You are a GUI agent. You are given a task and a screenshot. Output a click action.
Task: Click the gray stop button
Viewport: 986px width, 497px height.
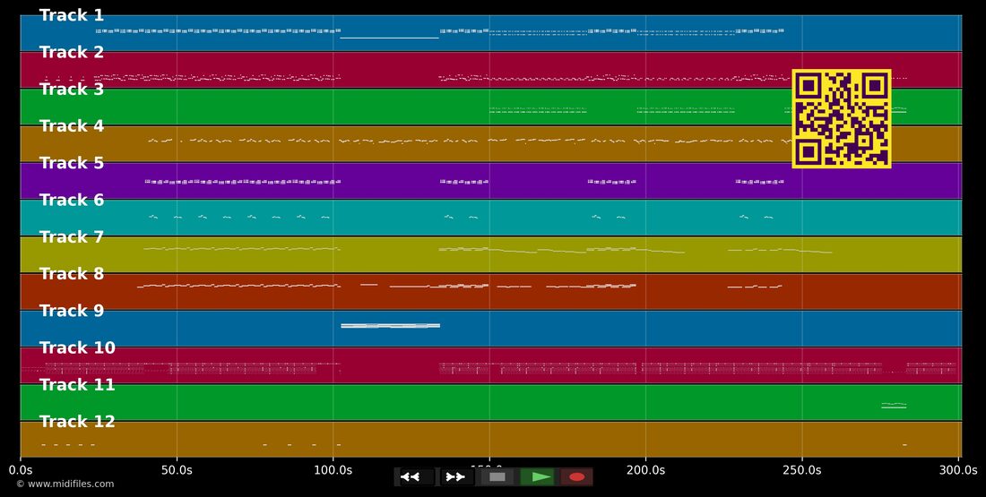pyautogui.click(x=497, y=477)
